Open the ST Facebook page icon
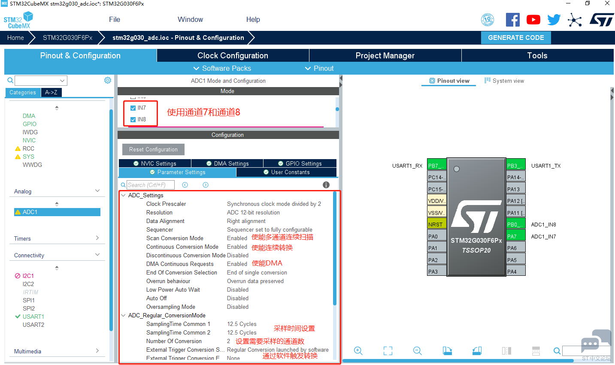The image size is (615, 365). click(x=513, y=20)
